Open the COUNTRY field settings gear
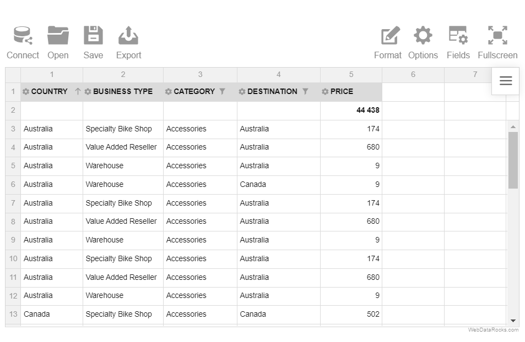 (26, 92)
